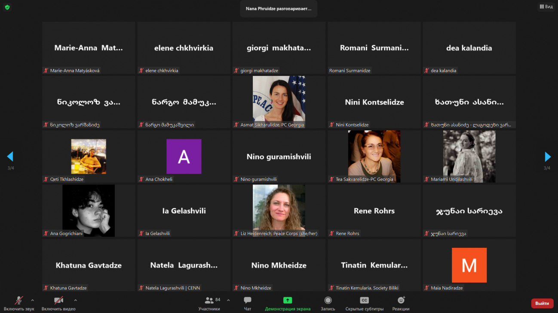This screenshot has height=313, width=558.
Task: Click Maia Nadiradze's orange M avatar
Action: point(469,265)
